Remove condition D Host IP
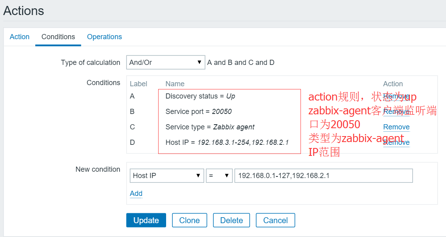Image resolution: width=446 pixels, height=237 pixels. [396, 142]
